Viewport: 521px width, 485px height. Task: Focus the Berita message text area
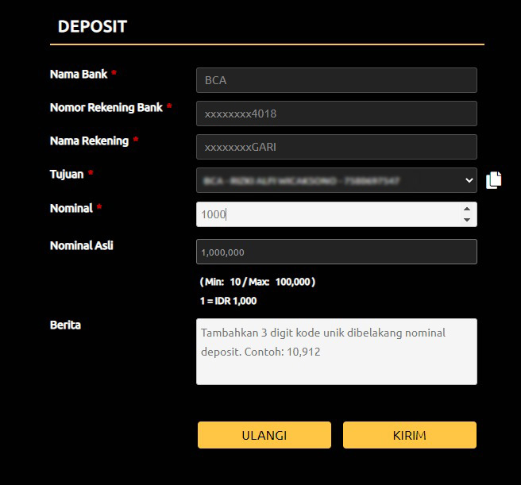tap(336, 352)
